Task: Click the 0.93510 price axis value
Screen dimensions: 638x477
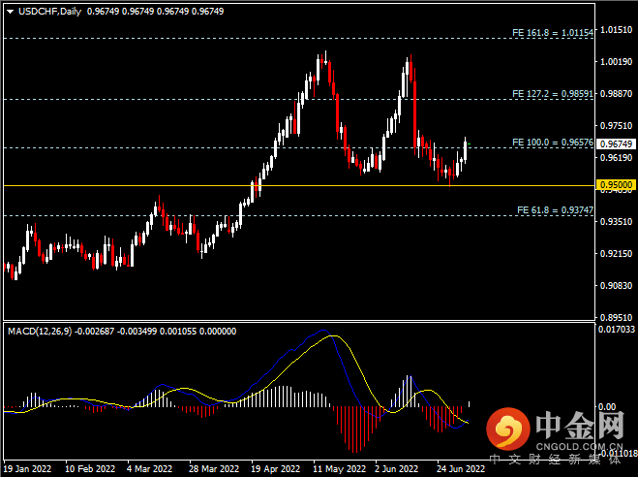Action: pos(616,222)
